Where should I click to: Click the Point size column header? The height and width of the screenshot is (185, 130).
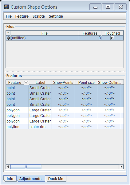[x=86, y=83]
